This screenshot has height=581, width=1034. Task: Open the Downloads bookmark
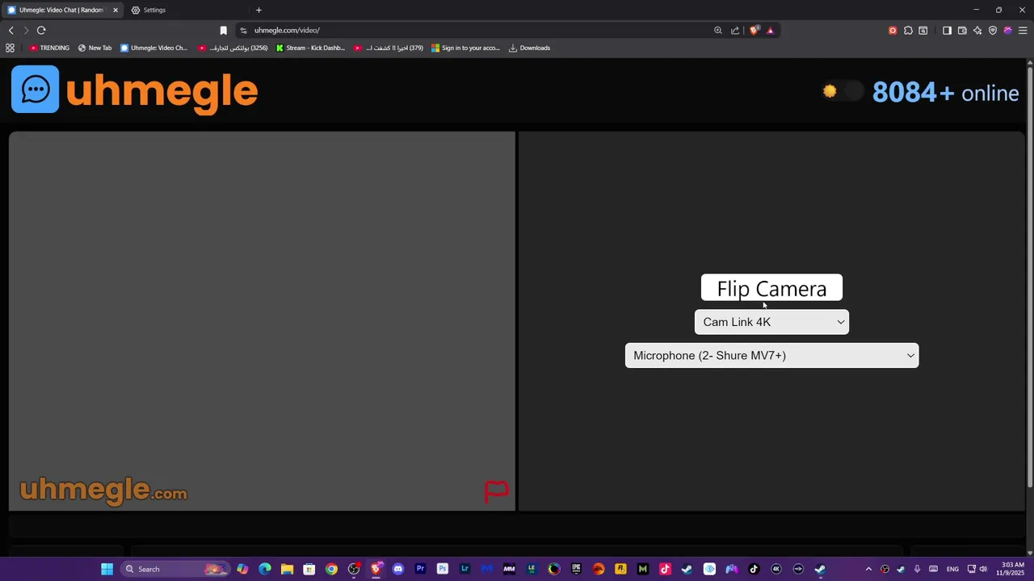click(529, 48)
